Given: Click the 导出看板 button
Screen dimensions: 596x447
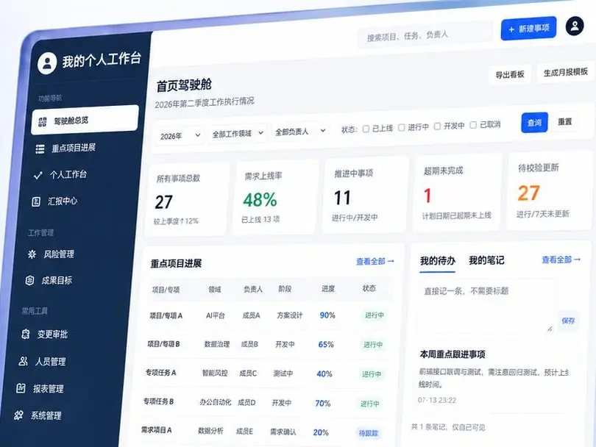Looking at the screenshot, I should (509, 74).
